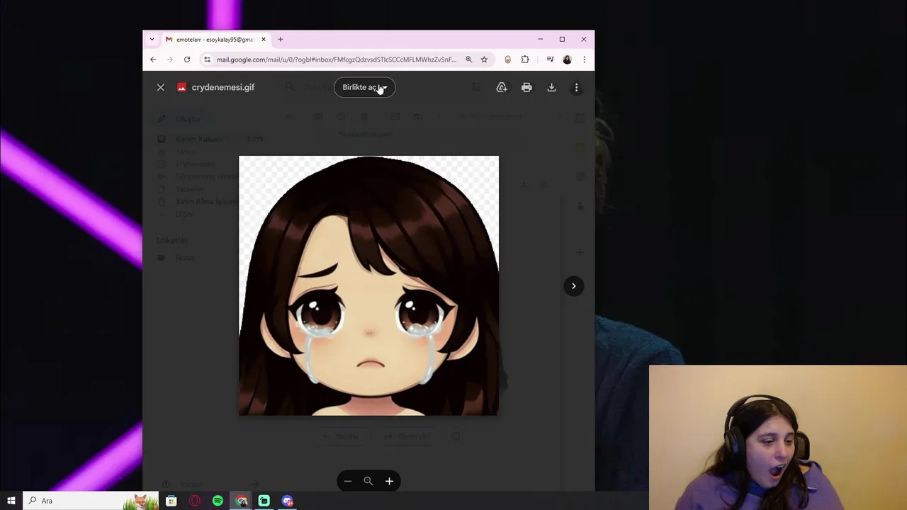Zoom in the image preview
This screenshot has height=510, width=907.
[389, 481]
